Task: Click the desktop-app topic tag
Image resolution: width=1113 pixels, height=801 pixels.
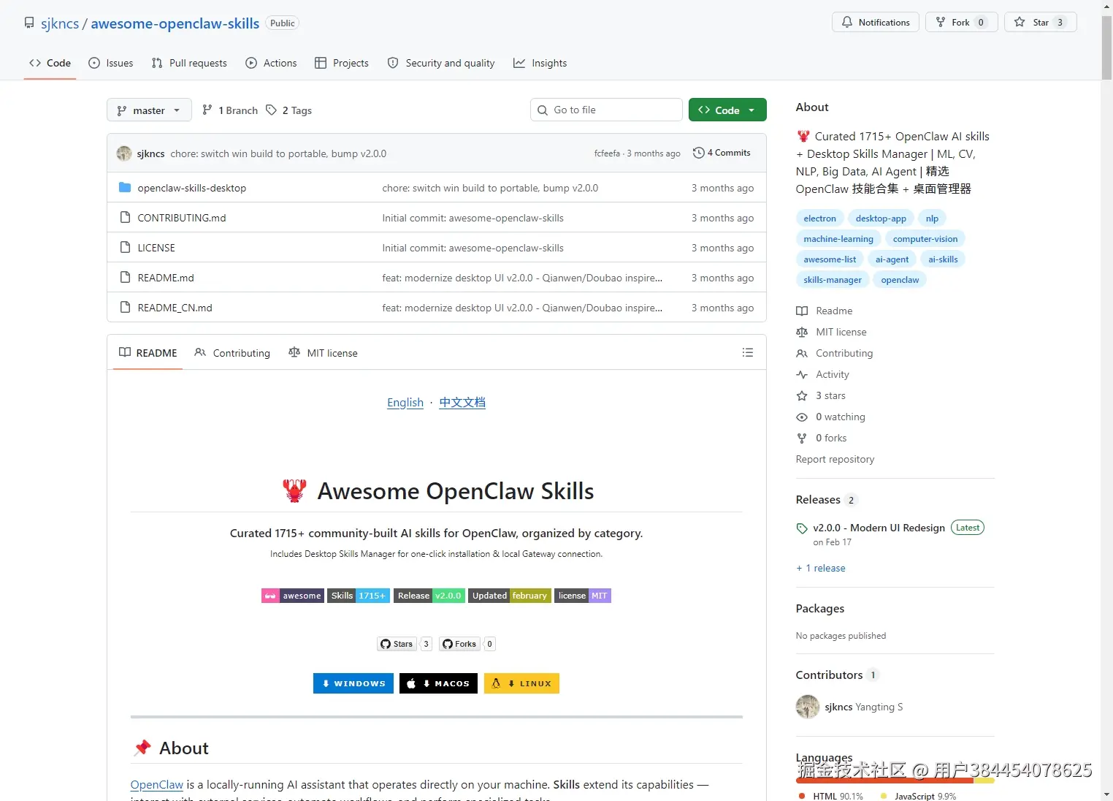Action: [x=881, y=219]
